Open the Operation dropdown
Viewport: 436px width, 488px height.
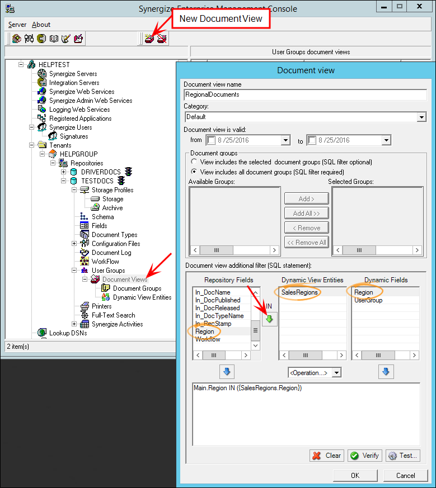[336, 372]
